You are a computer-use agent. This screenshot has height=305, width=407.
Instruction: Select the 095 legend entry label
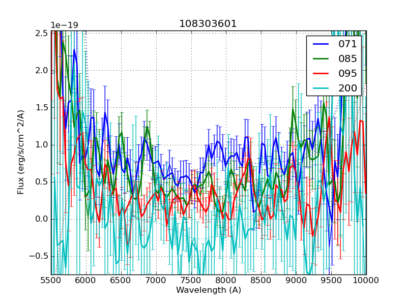347,73
